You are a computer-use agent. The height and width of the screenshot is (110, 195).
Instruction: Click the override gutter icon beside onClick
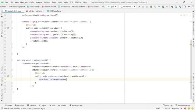(x=8, y=28)
